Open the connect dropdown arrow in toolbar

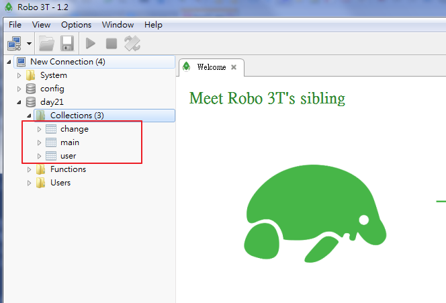(29, 44)
